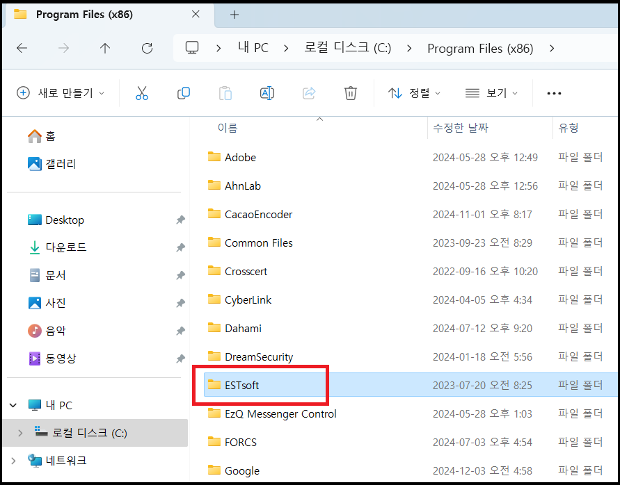620x485 pixels.
Task: Open 문서 in quick access
Action: coord(47,275)
